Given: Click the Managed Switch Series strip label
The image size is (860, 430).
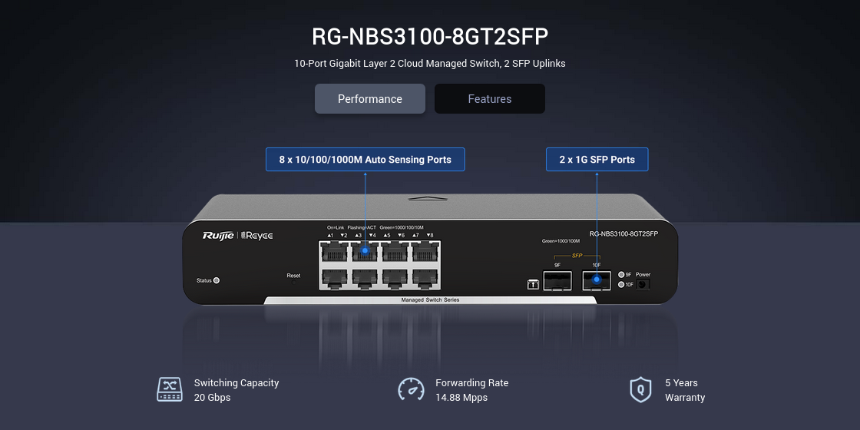Looking at the screenshot, I should click(430, 300).
